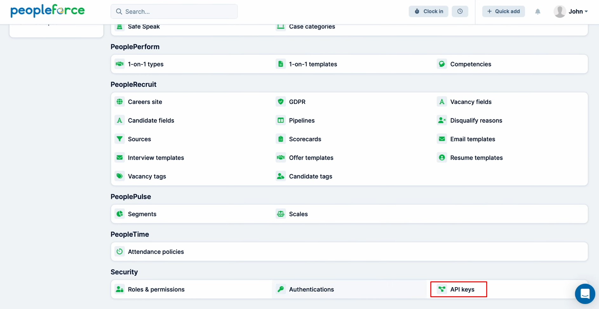
Task: Select the Segments pie chart icon
Action: (119, 214)
